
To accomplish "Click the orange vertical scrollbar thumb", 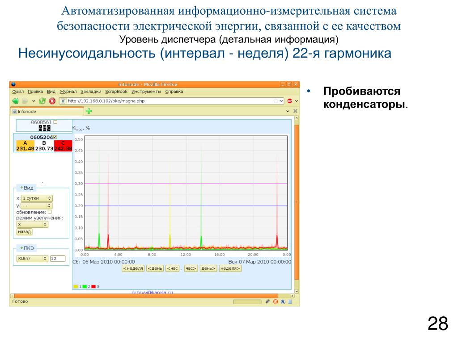I will [297, 202].
